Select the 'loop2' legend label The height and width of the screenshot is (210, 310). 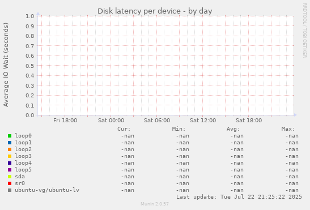click(x=23, y=149)
